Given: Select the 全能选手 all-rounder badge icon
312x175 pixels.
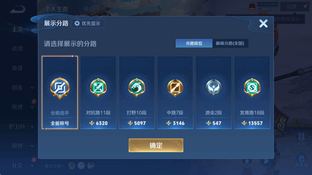Looking at the screenshot, I should click(60, 88).
